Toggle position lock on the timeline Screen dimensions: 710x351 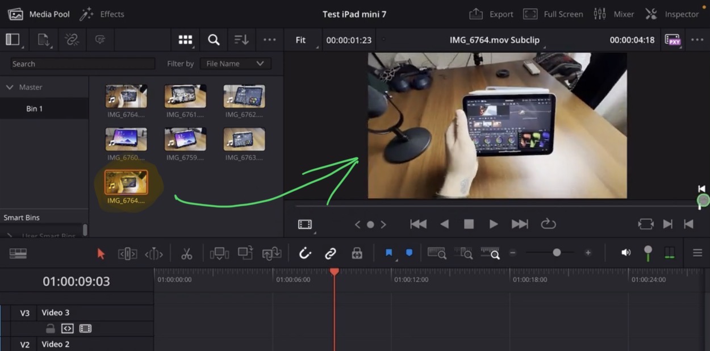click(357, 253)
